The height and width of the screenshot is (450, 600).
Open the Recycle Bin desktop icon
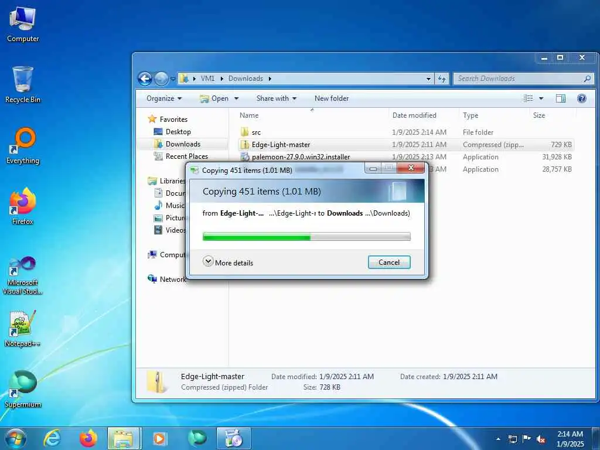(x=23, y=85)
